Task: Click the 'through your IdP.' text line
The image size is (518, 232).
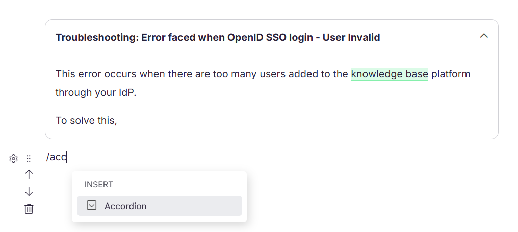Action: (x=96, y=92)
